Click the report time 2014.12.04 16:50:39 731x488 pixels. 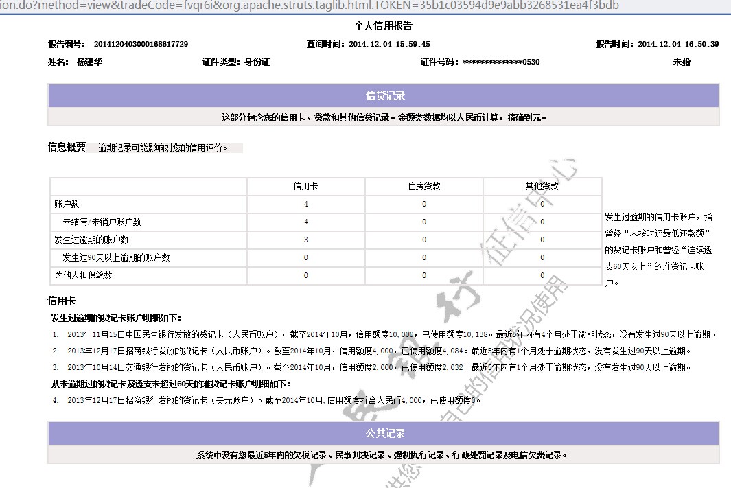pos(678,44)
